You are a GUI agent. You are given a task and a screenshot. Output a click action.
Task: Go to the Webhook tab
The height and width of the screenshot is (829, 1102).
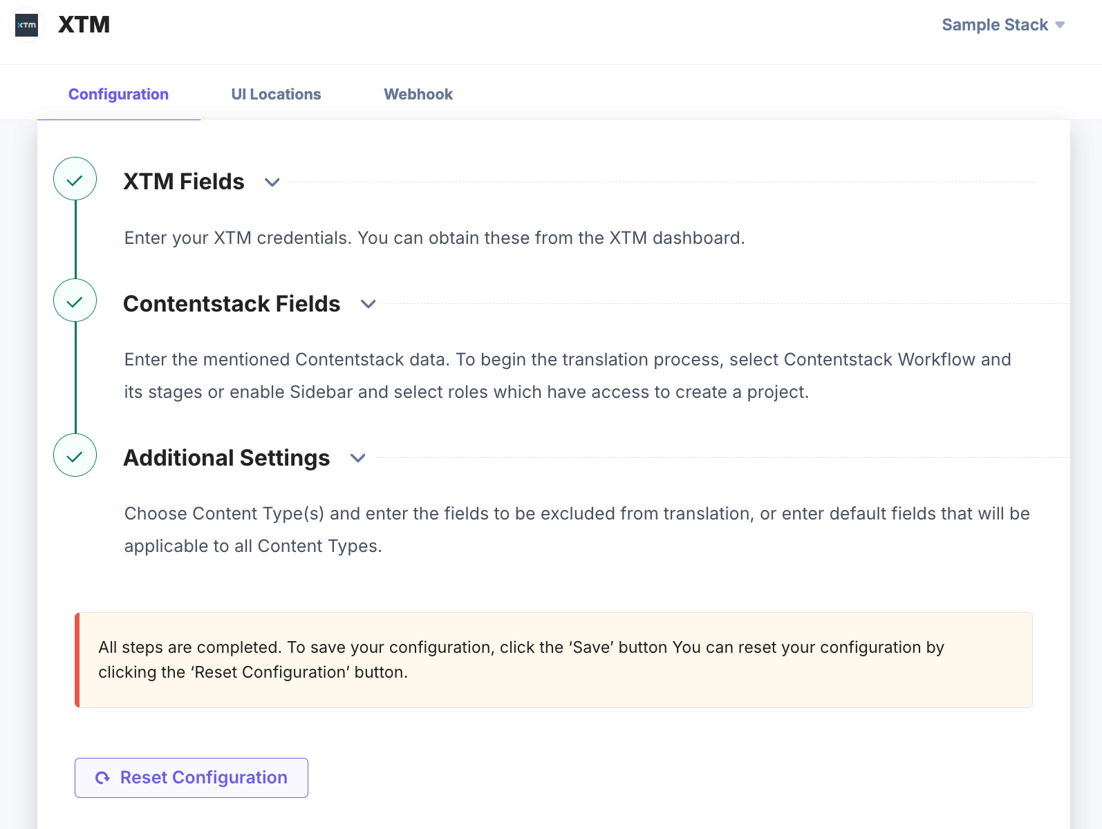(418, 94)
